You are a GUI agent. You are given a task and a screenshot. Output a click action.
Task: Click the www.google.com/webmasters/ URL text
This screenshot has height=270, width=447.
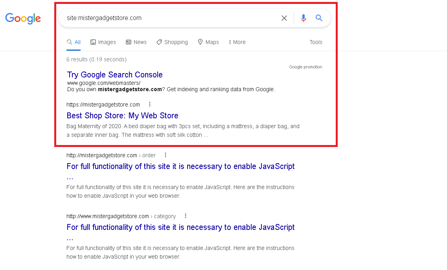104,83
